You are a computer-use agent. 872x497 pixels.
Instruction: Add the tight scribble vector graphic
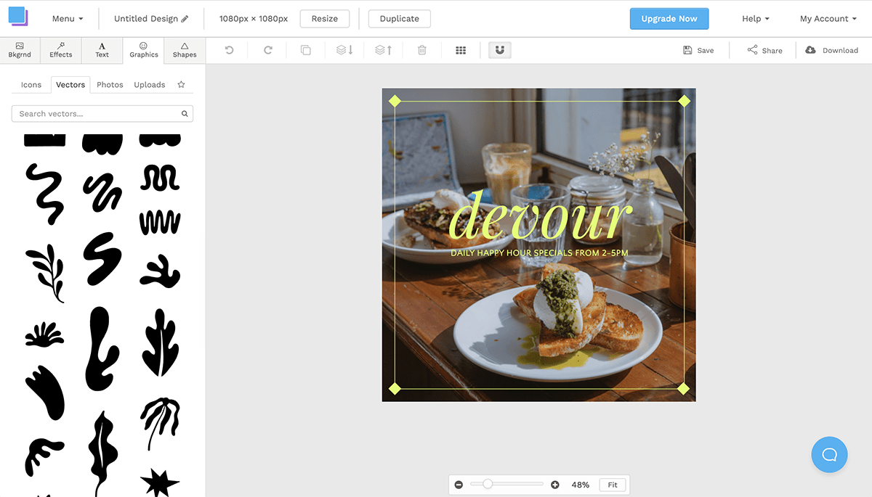pos(102,192)
